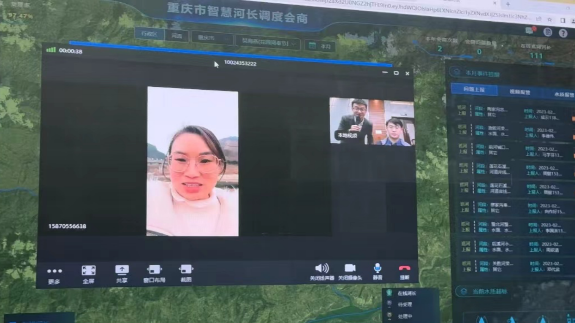Click the 河流 filter button
The height and width of the screenshot is (323, 575).
pos(177,36)
